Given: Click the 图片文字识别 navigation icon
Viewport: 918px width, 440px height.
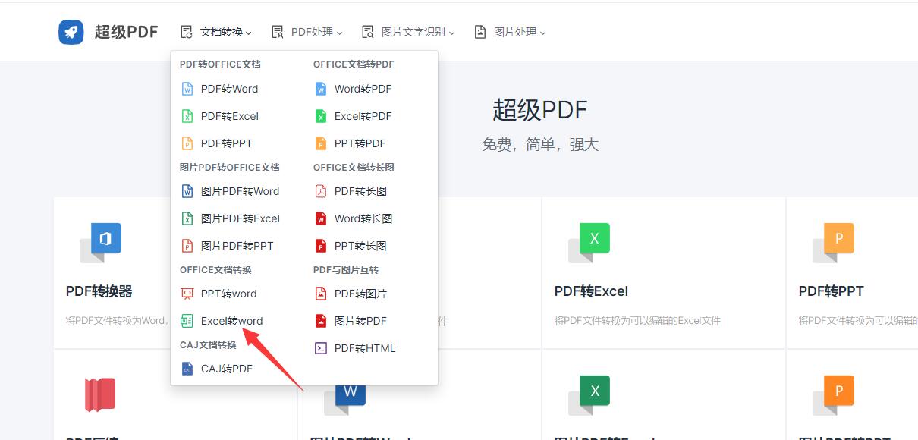Looking at the screenshot, I should tap(368, 32).
